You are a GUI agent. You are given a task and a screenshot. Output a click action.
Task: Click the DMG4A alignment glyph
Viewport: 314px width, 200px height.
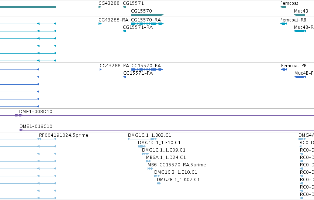click(302, 139)
